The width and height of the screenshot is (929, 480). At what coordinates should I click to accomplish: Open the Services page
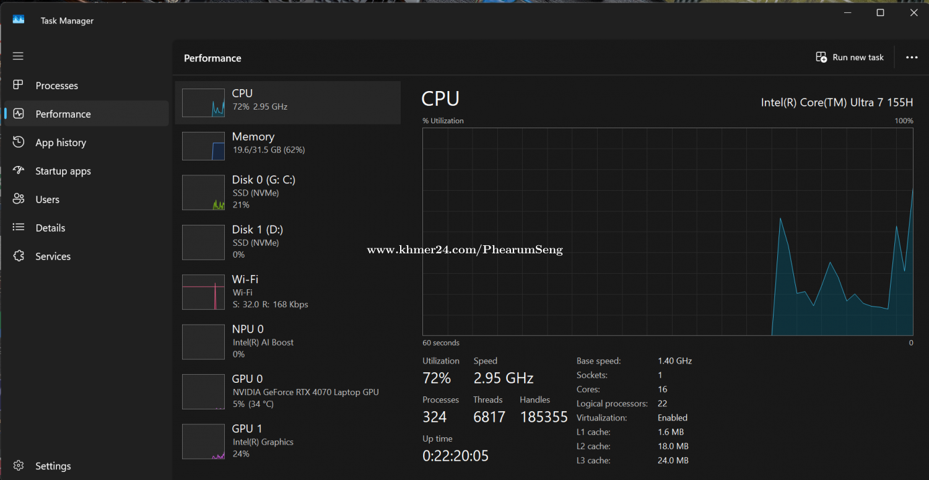pyautogui.click(x=86, y=256)
